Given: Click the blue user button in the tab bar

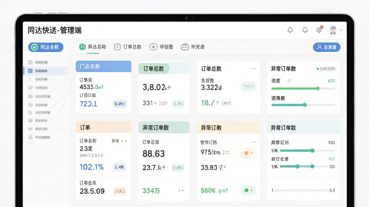Looking at the screenshot, I should (326, 47).
